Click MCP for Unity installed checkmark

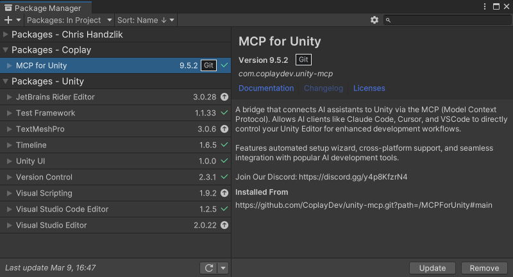coord(224,65)
